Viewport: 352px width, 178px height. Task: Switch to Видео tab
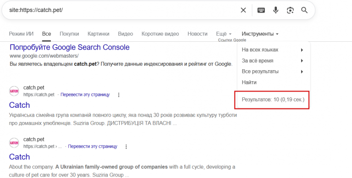tap(126, 34)
